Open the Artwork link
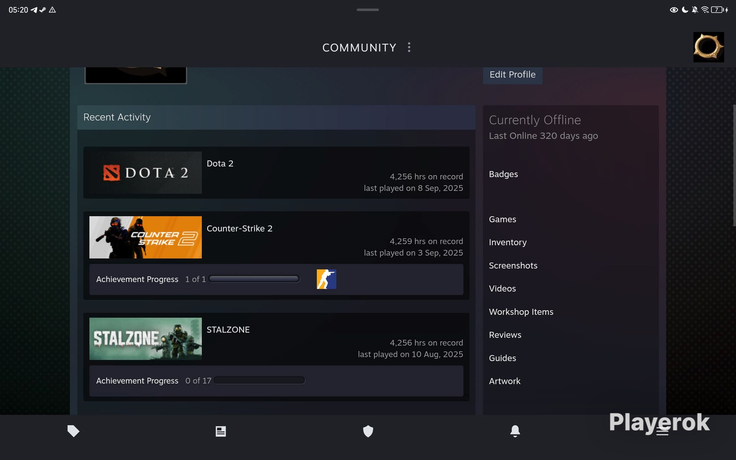 point(505,381)
